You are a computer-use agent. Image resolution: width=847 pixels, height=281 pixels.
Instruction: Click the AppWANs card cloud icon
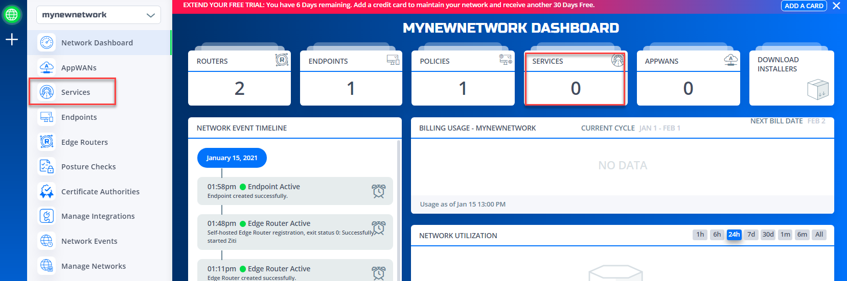pyautogui.click(x=731, y=60)
